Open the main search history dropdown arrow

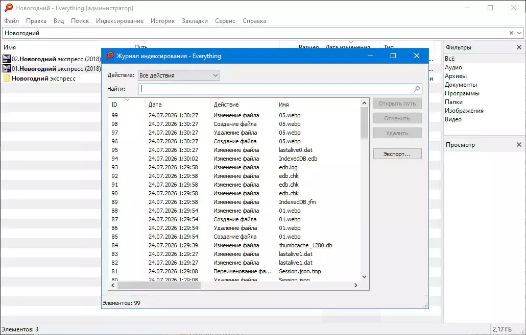click(x=519, y=33)
